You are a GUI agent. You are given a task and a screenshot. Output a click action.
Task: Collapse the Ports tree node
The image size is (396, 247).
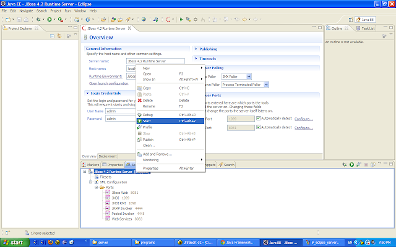(97, 187)
